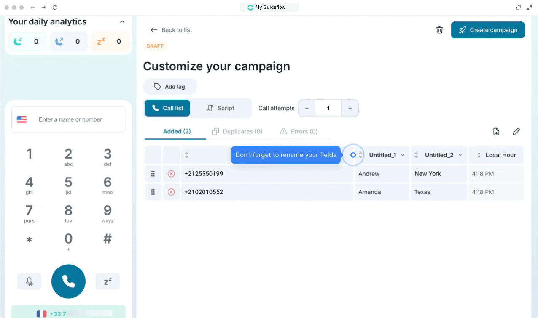Grab the drag handle for Andrew's row

click(153, 174)
